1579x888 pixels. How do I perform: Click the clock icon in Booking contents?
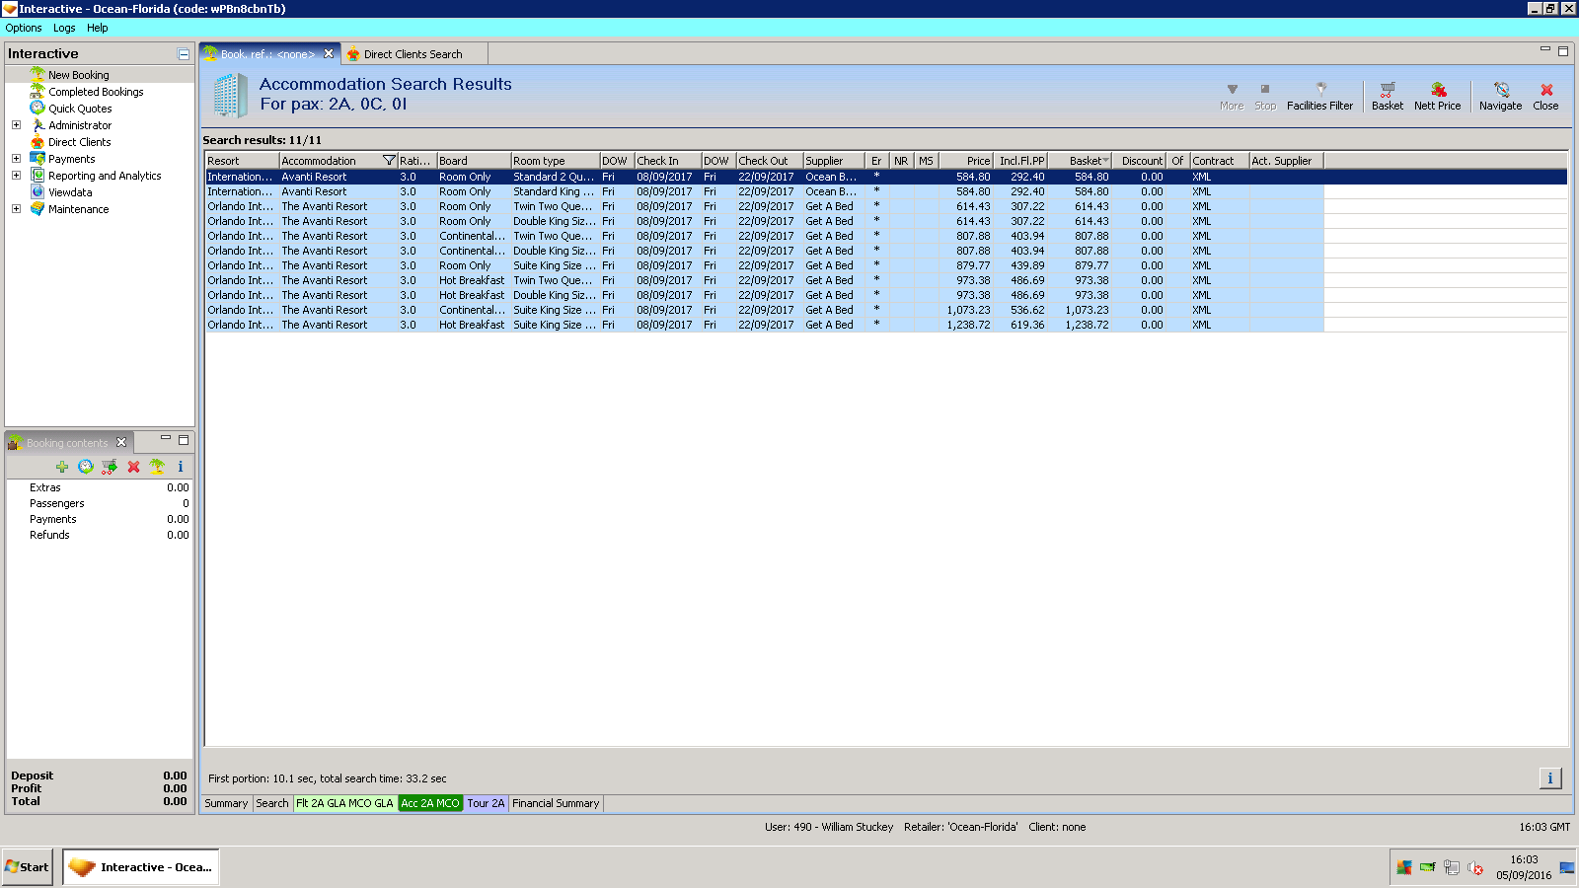[86, 467]
